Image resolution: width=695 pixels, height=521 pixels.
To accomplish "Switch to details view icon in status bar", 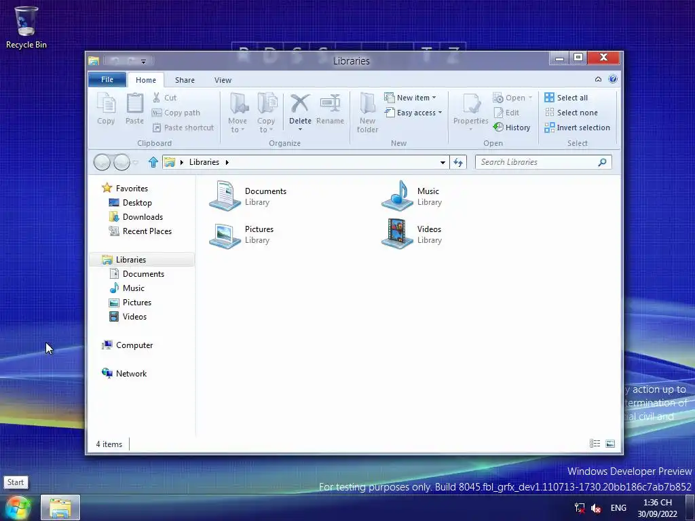I will pyautogui.click(x=595, y=444).
